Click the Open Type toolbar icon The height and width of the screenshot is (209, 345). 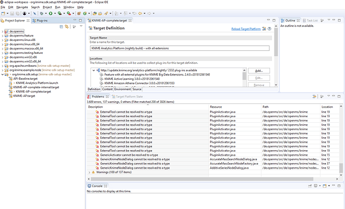[94, 13]
